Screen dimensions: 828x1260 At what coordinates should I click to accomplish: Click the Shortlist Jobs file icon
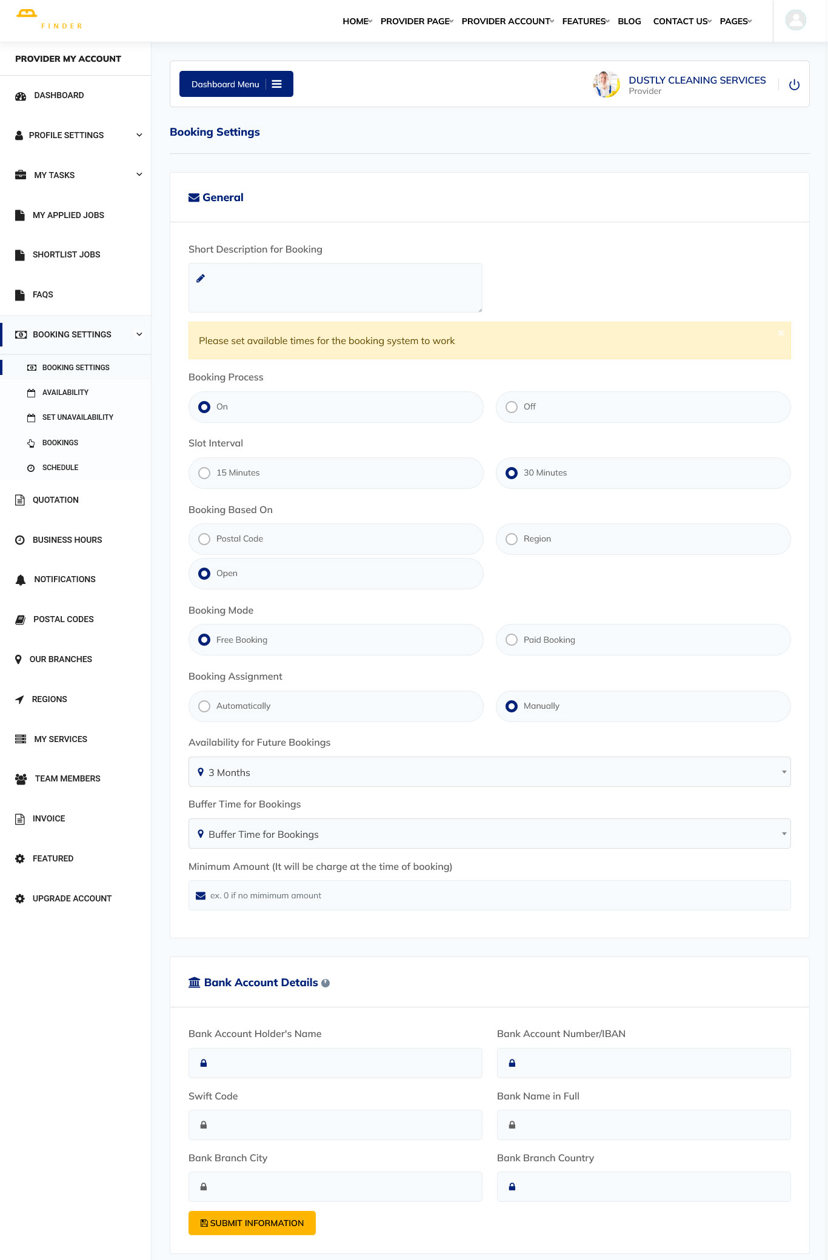[x=20, y=254]
